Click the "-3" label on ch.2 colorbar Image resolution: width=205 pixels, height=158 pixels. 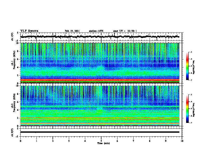pyautogui.click(x=191, y=95)
